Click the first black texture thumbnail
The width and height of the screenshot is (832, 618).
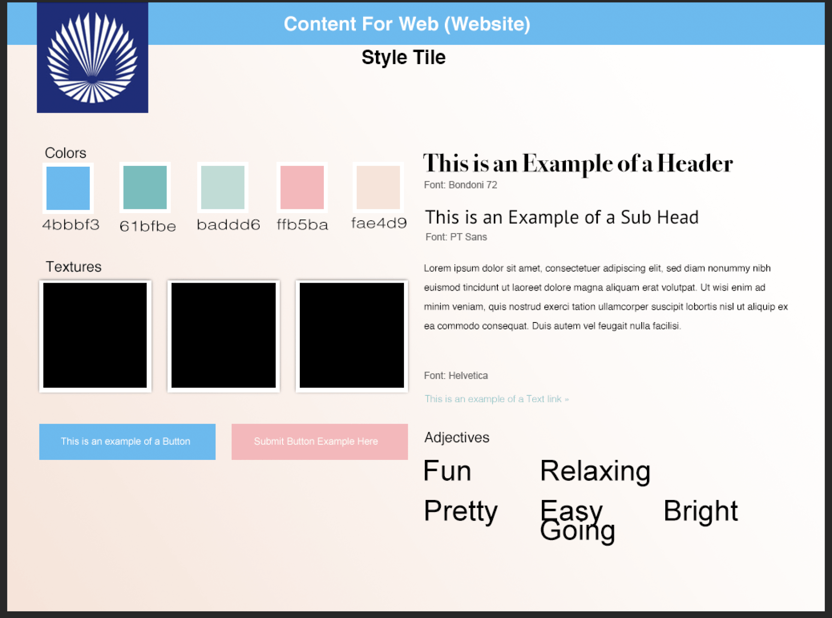[95, 336]
